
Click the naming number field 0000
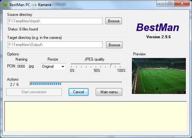point(22,66)
